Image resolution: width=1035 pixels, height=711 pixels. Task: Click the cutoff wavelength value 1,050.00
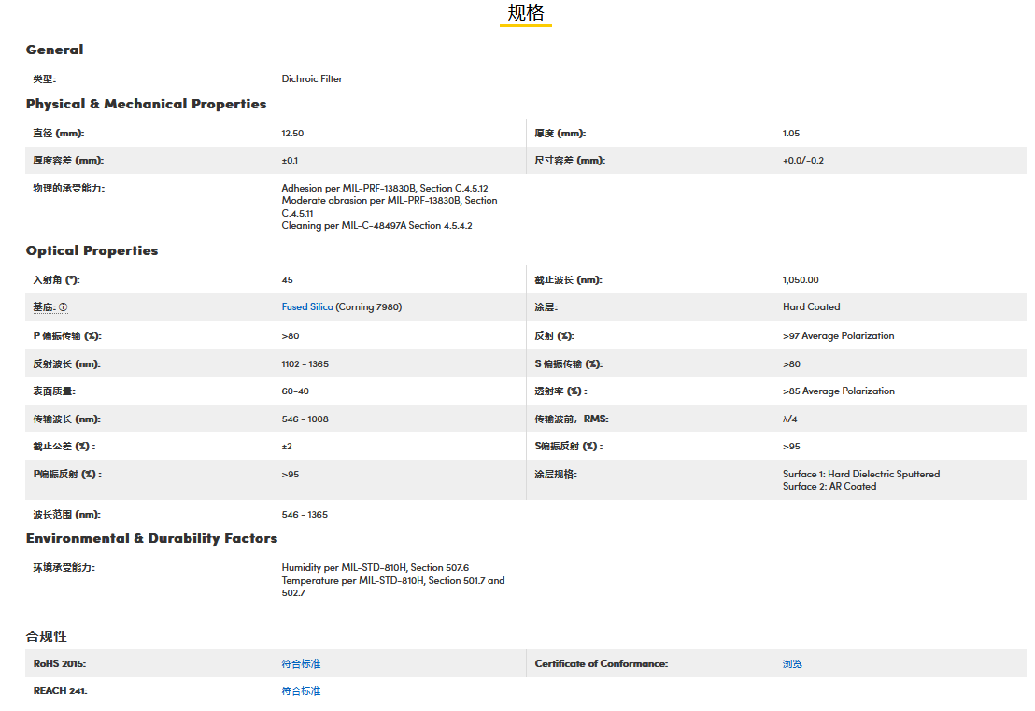[x=801, y=280]
